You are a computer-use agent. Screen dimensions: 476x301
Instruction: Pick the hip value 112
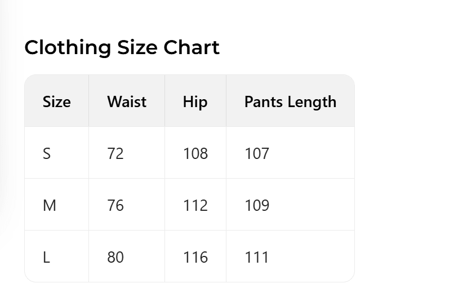(195, 205)
